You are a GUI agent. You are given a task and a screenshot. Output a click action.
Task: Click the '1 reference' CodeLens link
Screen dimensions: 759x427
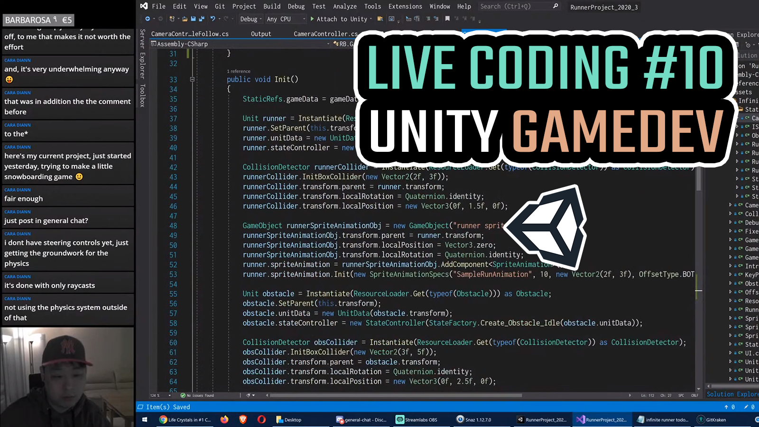pyautogui.click(x=239, y=71)
